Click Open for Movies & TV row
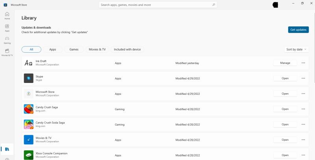Image resolution: width=315 pixels, height=160 pixels. point(285,140)
